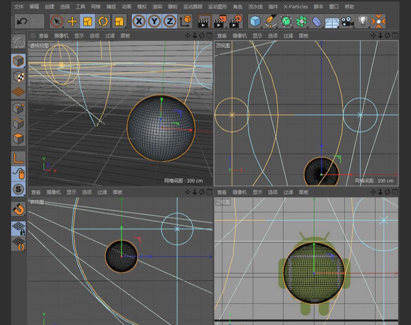Render the active view with the clapperboard icon
Viewport: 411px width, 325px height.
pyautogui.click(x=203, y=21)
